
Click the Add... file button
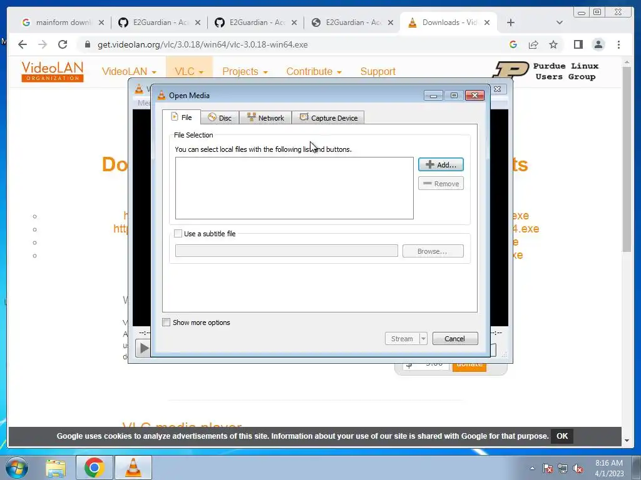click(441, 164)
